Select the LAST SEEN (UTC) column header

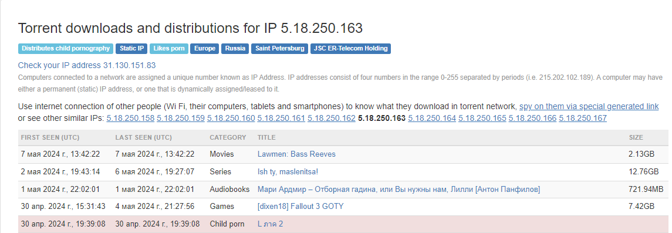point(144,137)
